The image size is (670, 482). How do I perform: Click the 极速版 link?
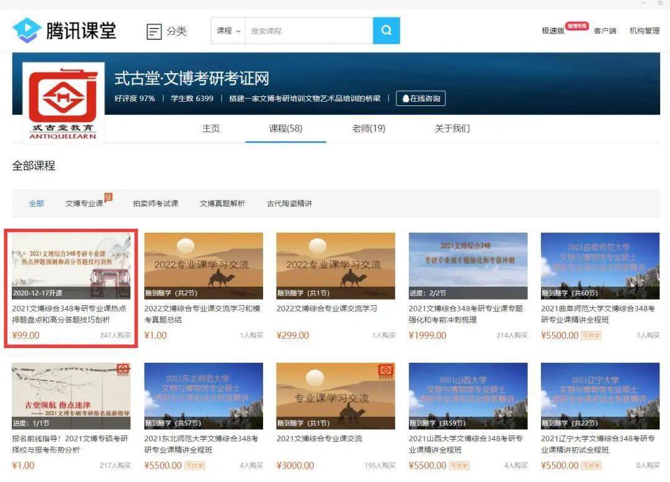tap(552, 29)
